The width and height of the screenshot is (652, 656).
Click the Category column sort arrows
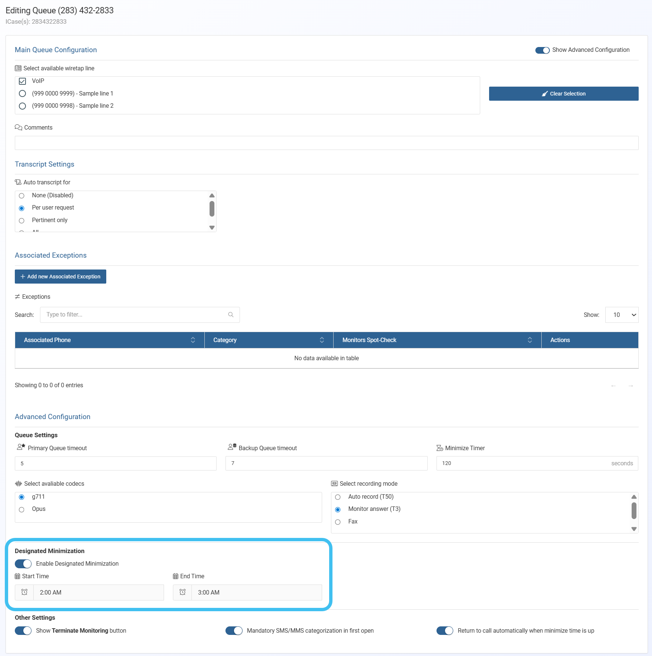[322, 340]
